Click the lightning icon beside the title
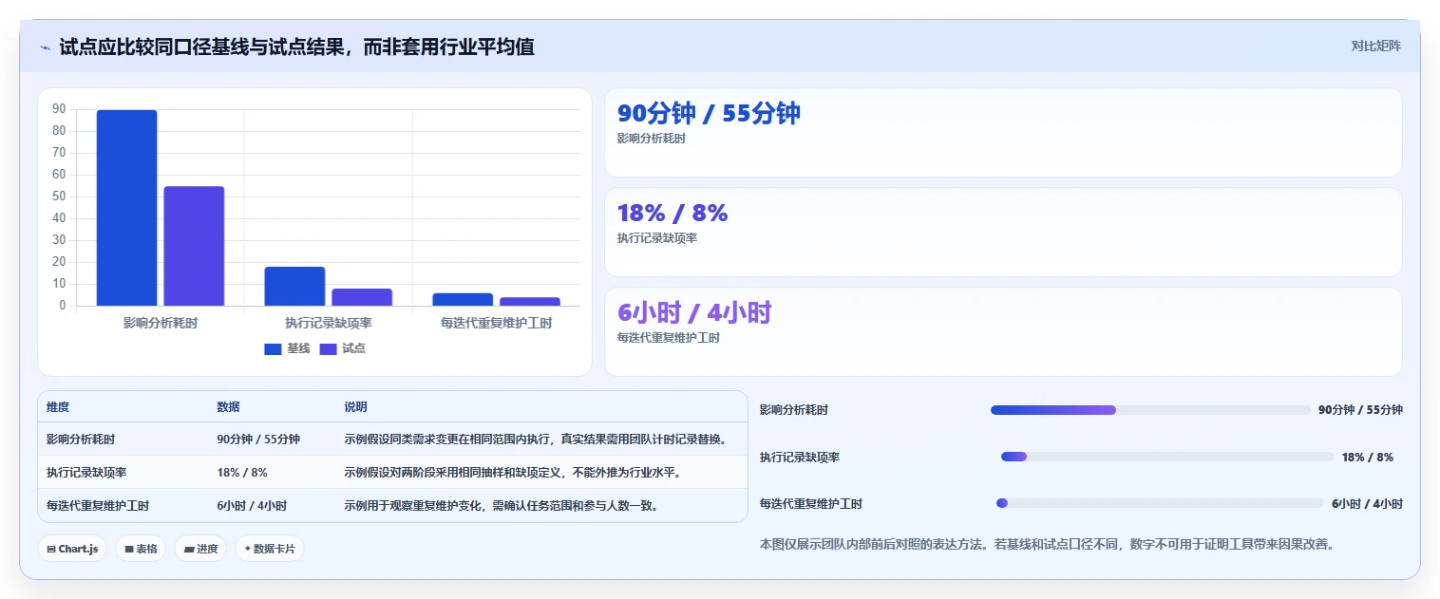This screenshot has width=1440, height=599. 45,47
